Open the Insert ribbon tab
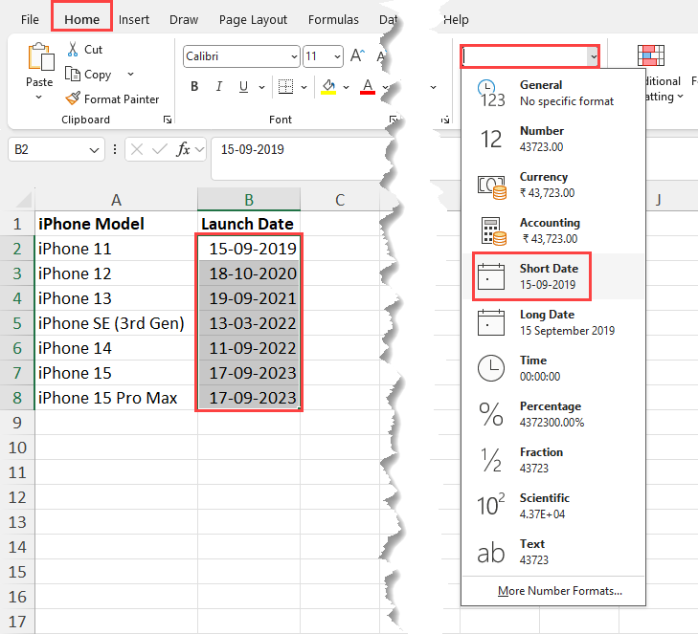 pyautogui.click(x=134, y=19)
